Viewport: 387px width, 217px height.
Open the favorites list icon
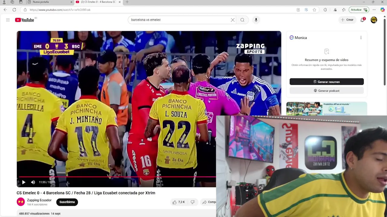click(x=344, y=10)
